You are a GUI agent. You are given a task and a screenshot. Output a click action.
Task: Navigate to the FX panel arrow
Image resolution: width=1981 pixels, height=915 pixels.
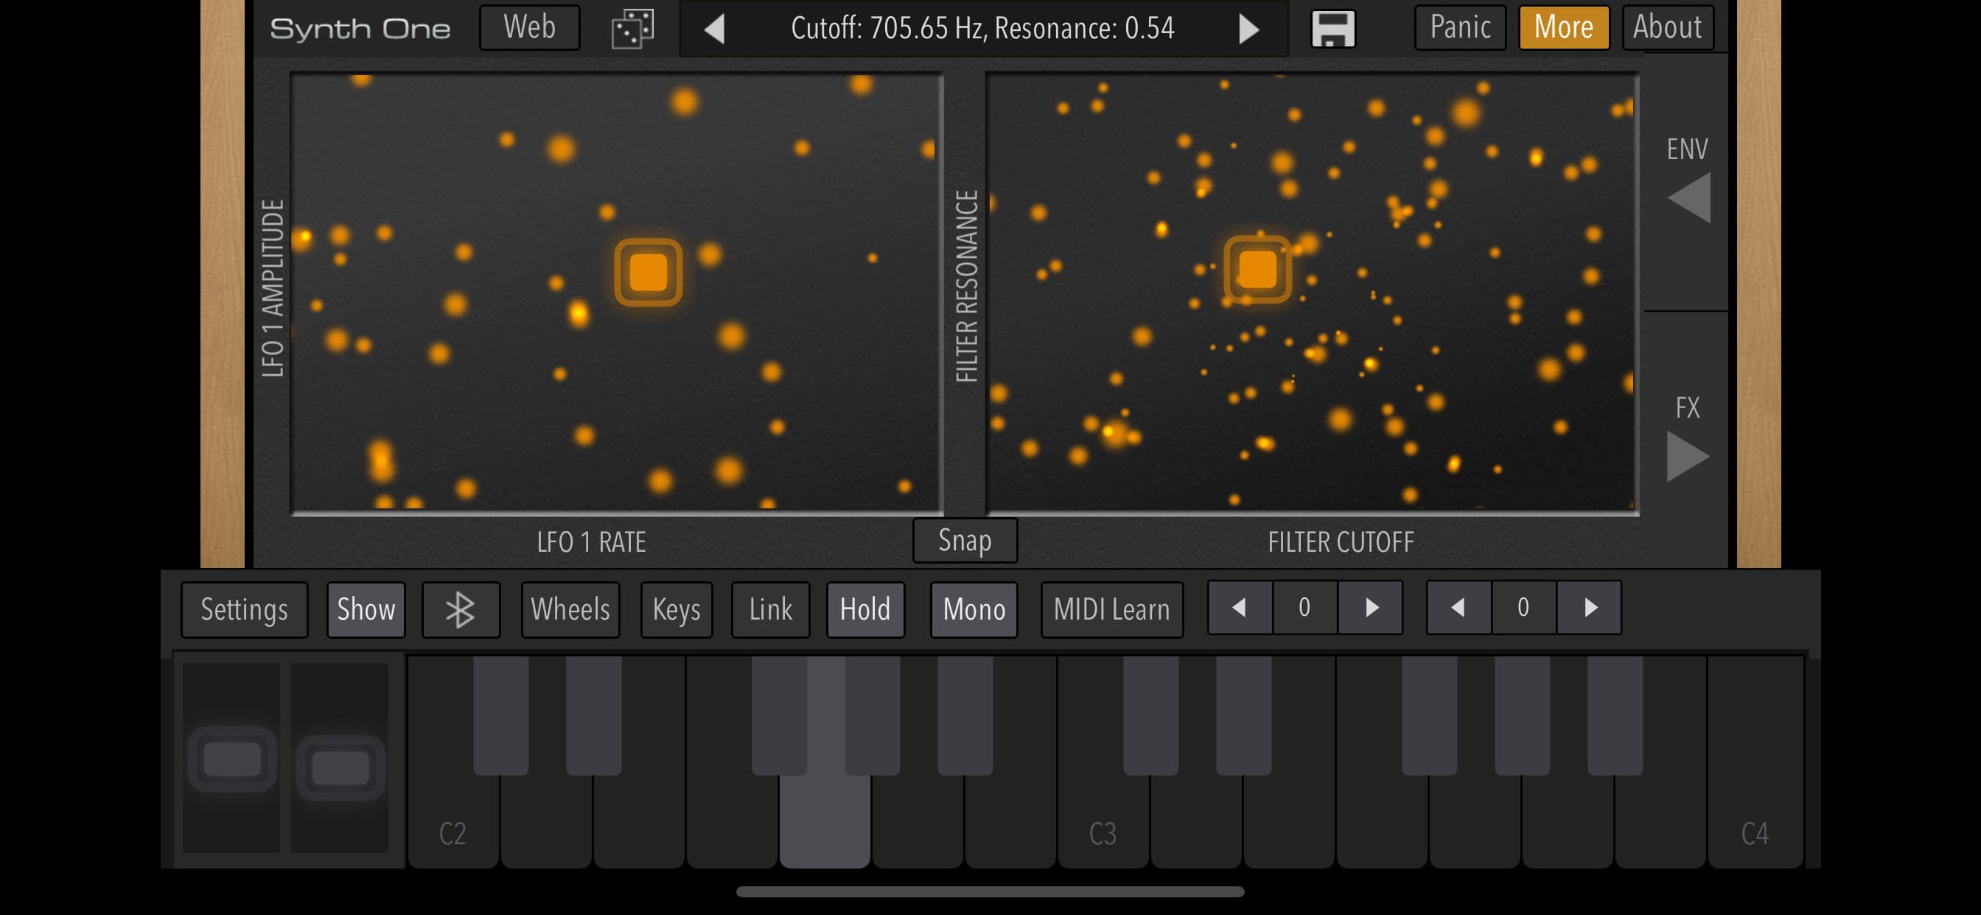click(1687, 456)
